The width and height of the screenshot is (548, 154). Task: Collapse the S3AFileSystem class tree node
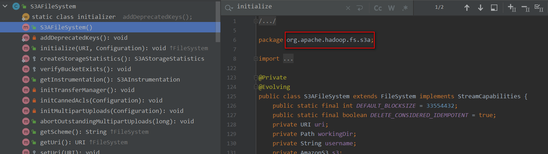coord(5,6)
